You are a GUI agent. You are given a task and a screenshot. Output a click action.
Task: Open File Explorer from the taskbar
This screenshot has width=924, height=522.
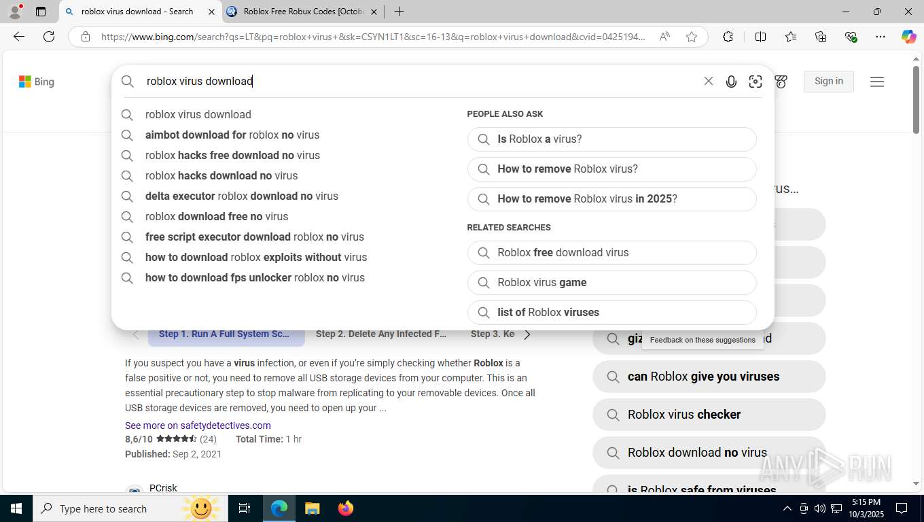[312, 508]
